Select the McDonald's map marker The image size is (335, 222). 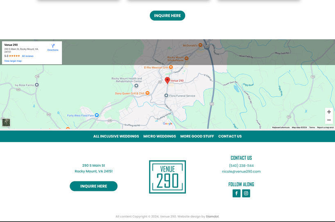pyautogui.click(x=200, y=45)
